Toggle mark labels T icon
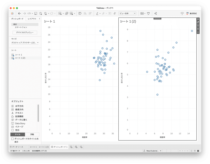Image resolution: width=210 pixels, height=164 pixels. coord(110,13)
